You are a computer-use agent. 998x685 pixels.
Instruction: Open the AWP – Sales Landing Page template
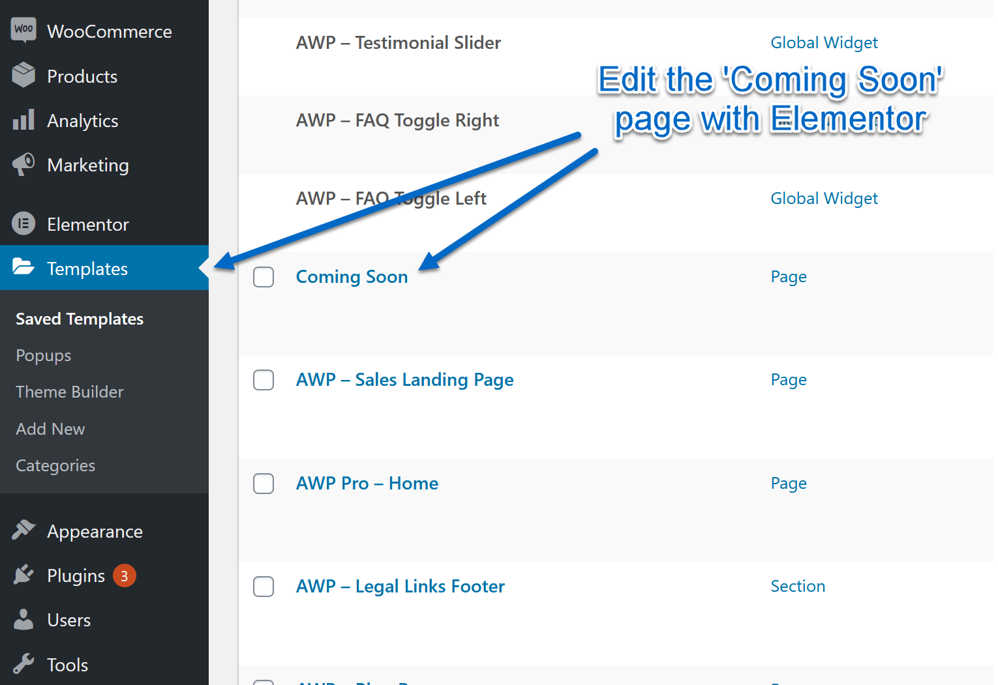point(404,380)
